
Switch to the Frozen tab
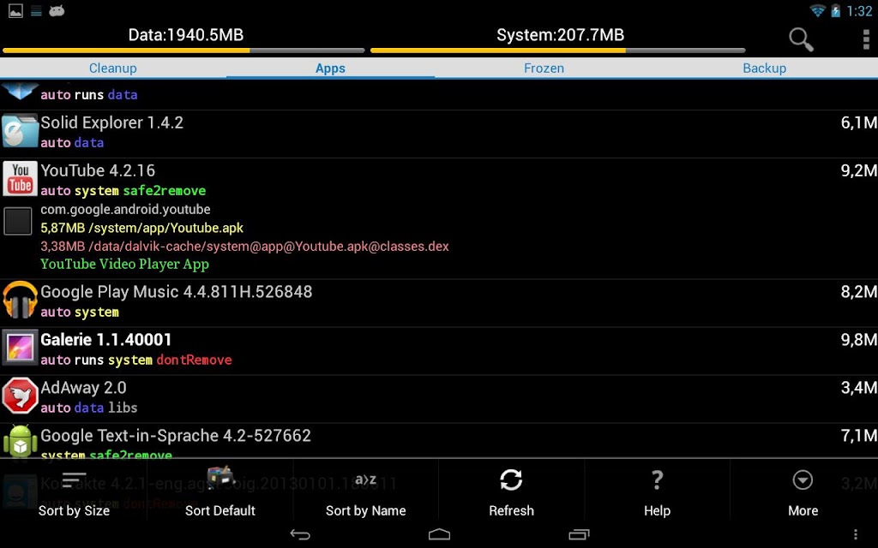pos(544,68)
